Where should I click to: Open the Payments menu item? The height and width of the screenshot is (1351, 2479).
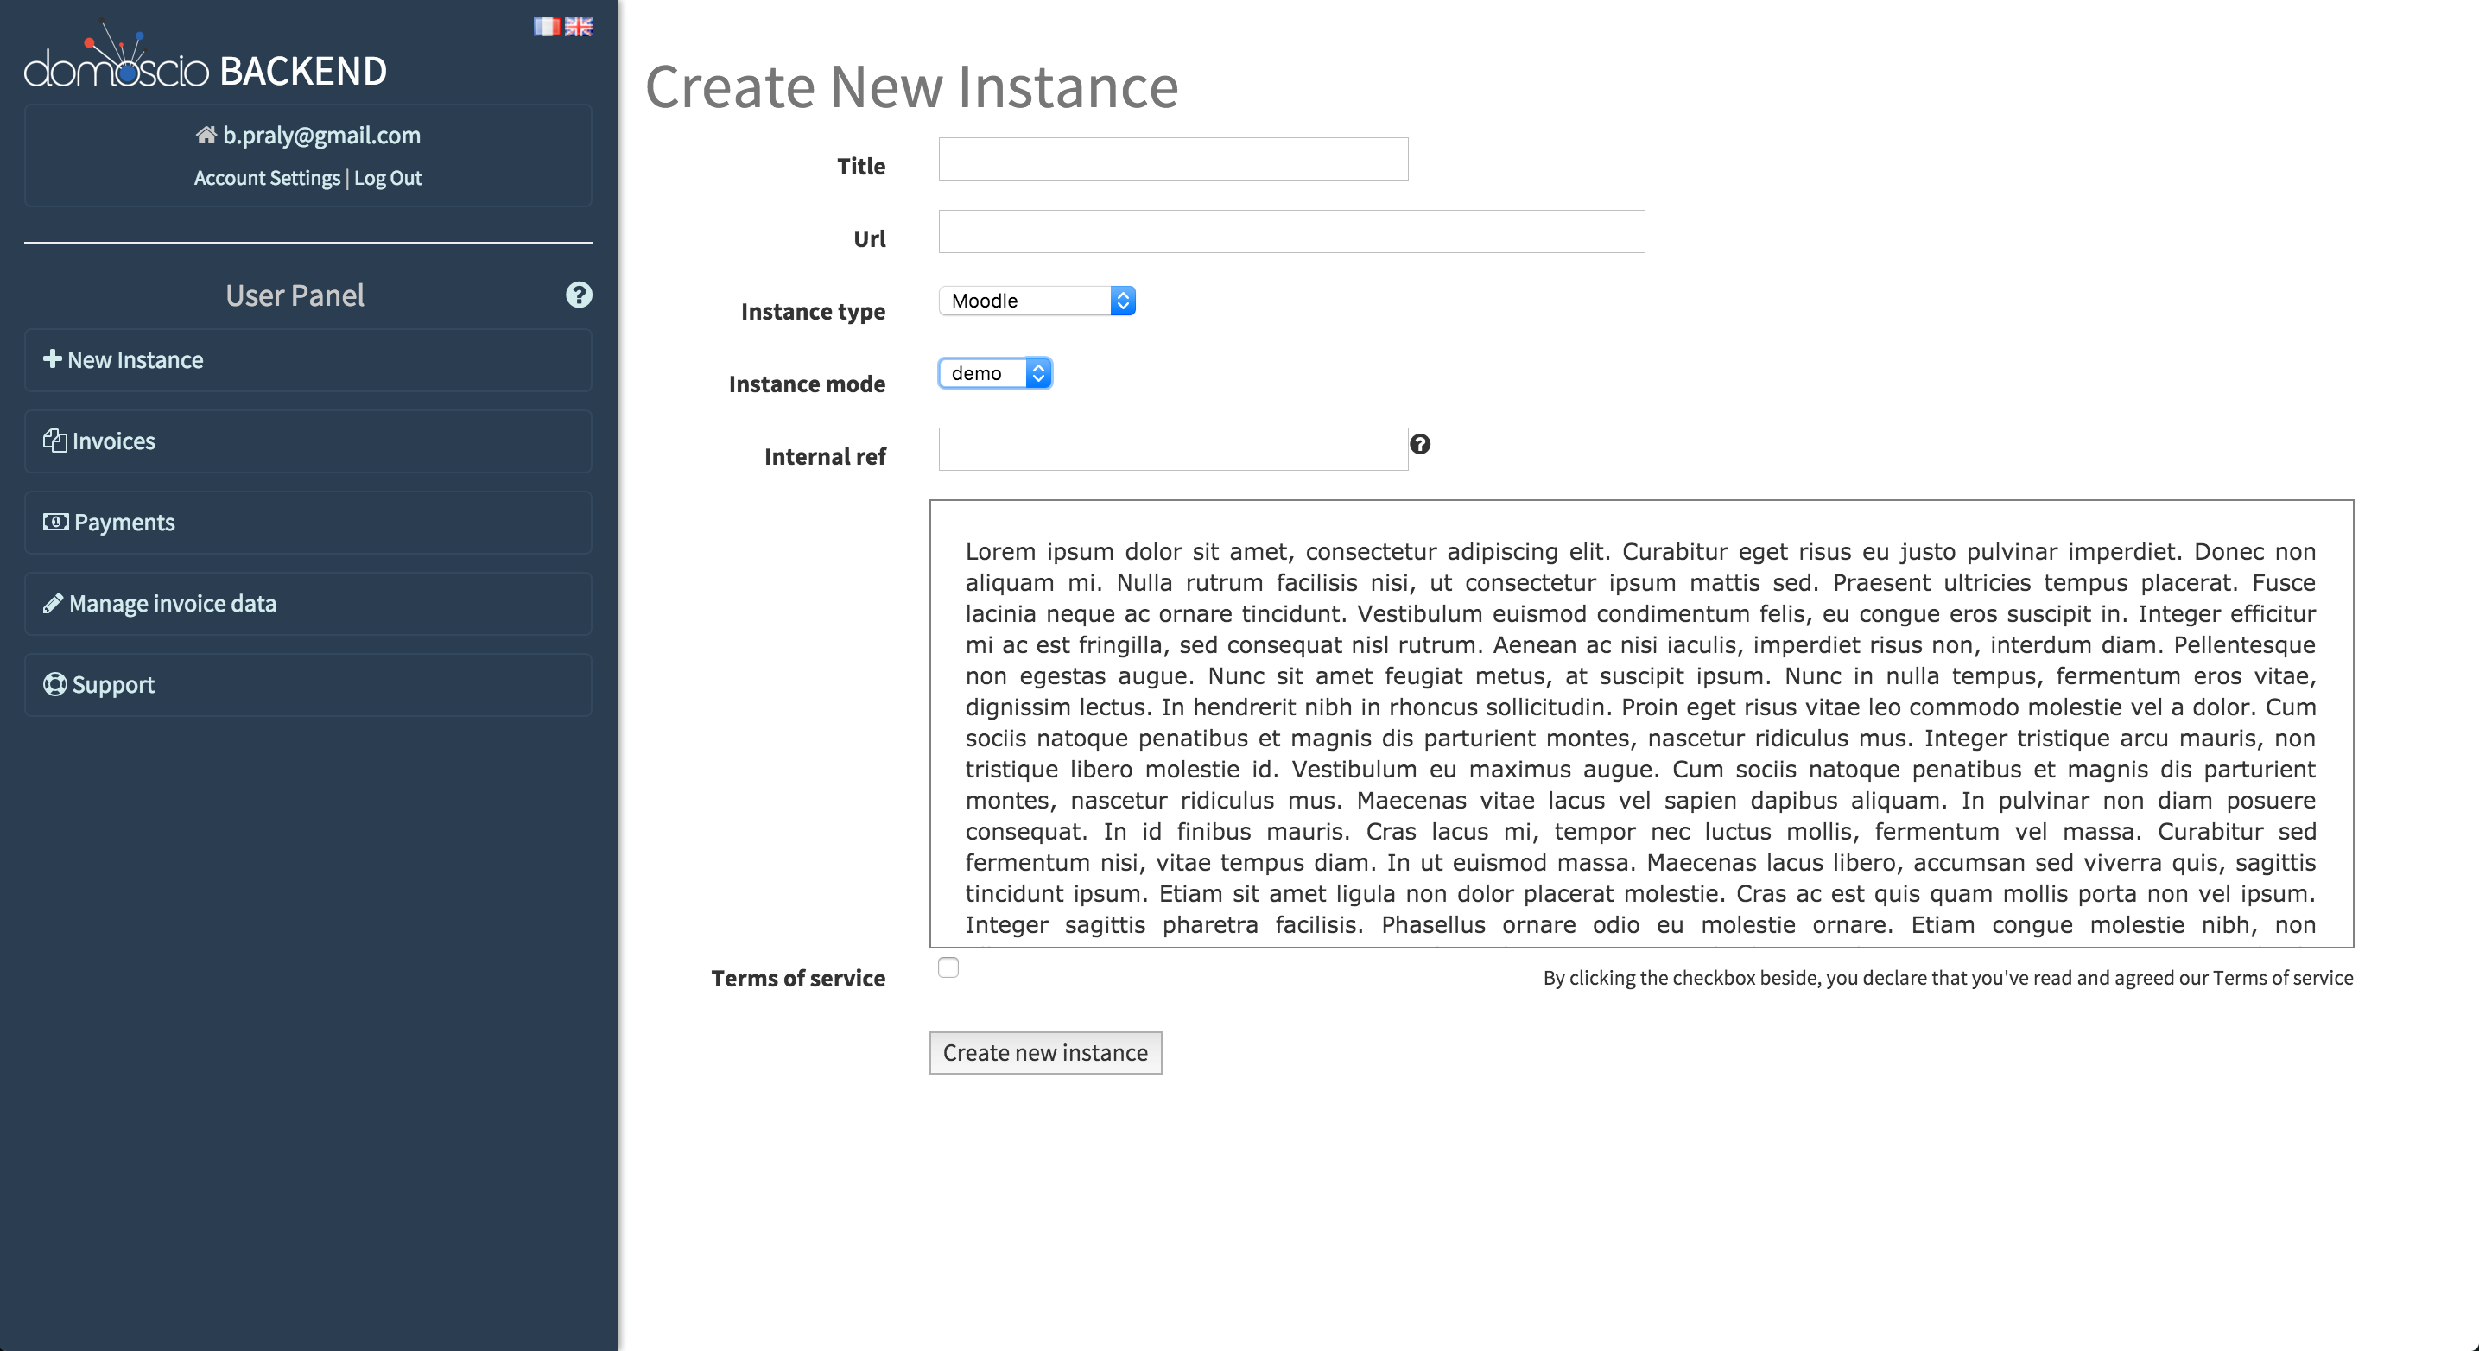pos(124,523)
